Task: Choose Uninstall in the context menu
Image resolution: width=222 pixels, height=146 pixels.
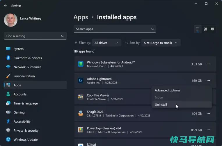Action: pos(182,105)
